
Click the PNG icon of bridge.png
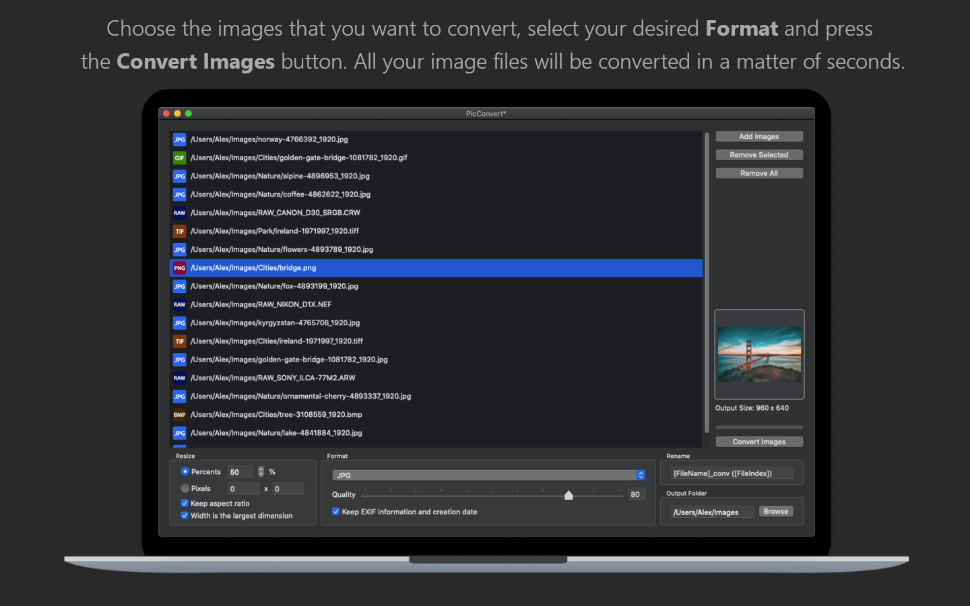(x=179, y=268)
